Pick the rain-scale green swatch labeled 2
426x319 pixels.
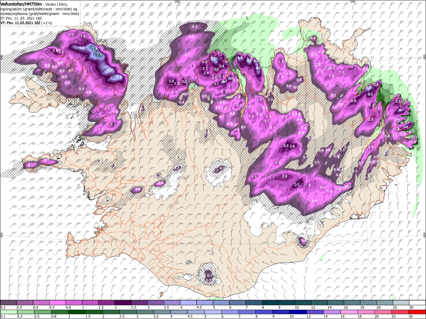click(111, 312)
